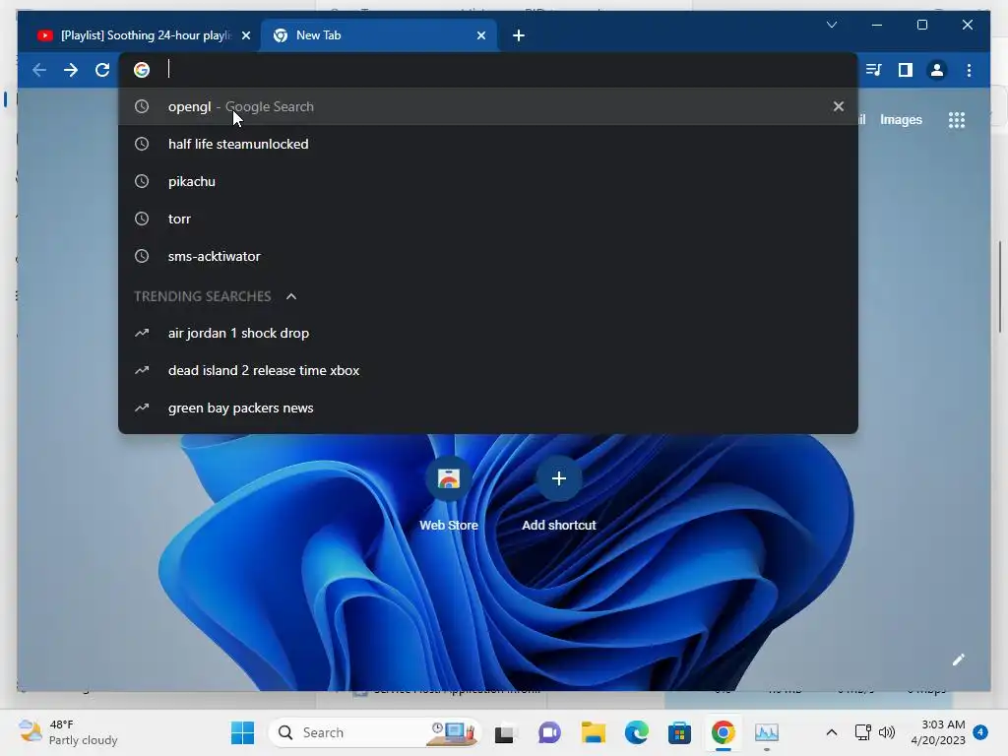This screenshot has height=756, width=1008.
Task: Click the trending arrow icon beside green bay packers news
Action: (x=142, y=408)
